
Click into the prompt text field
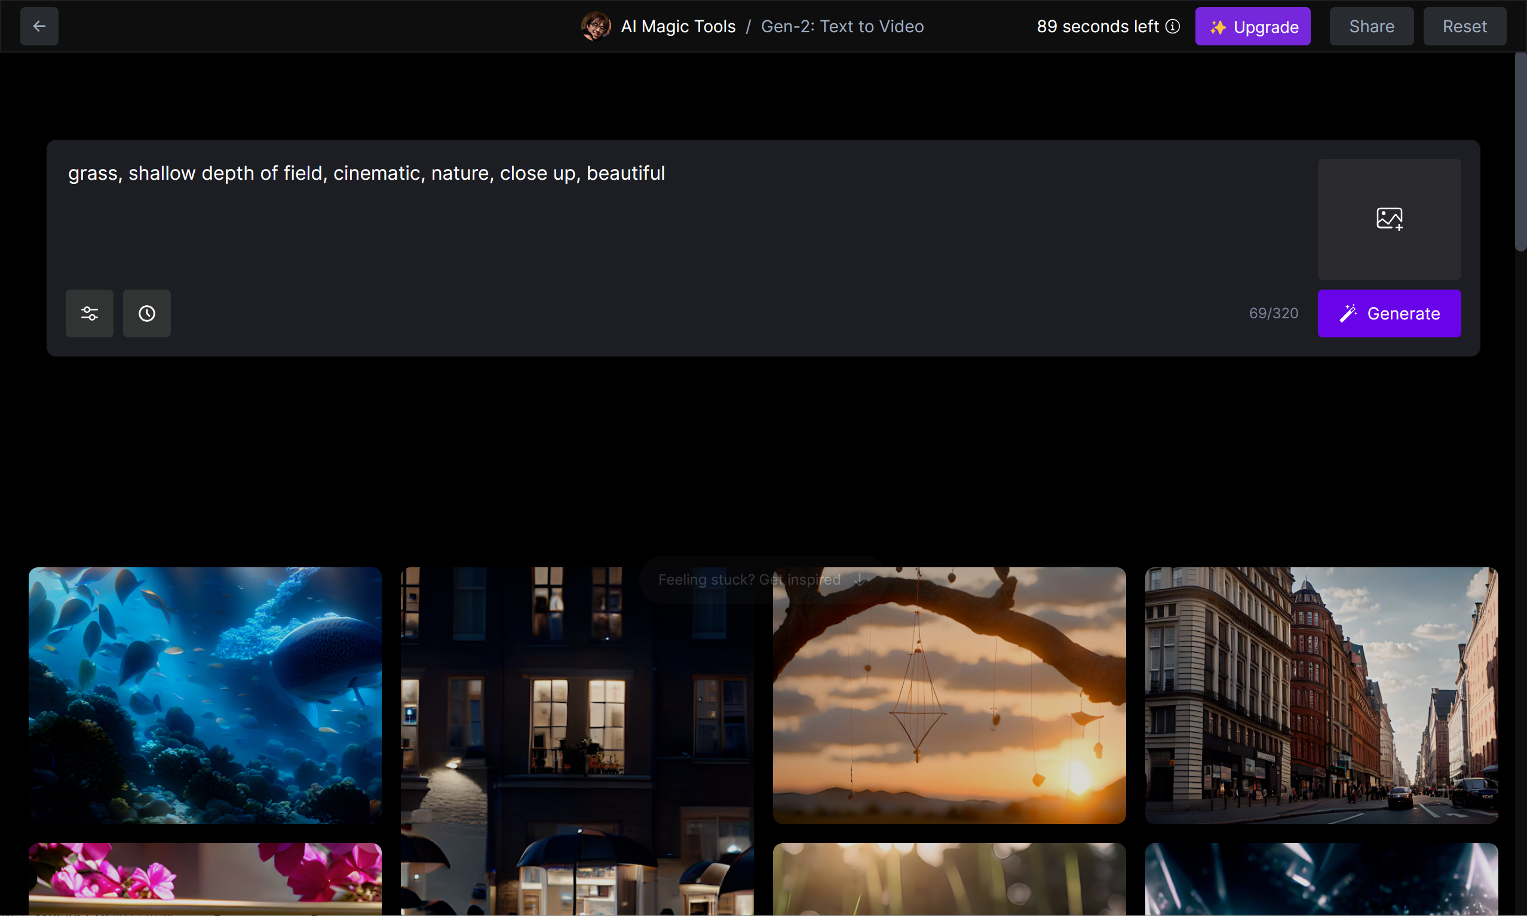point(679,216)
